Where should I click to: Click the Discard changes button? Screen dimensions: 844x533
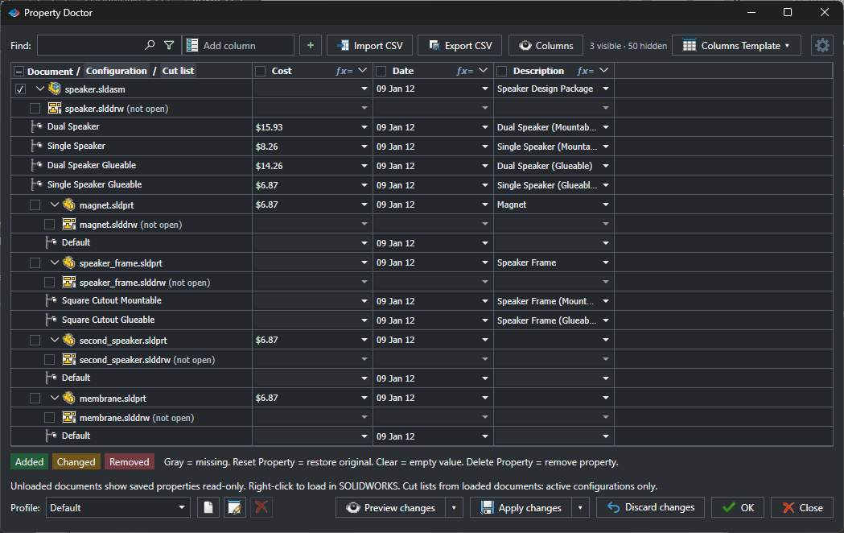click(x=650, y=507)
